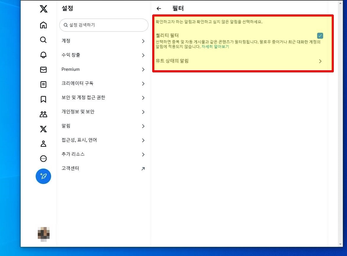
Task: Open 고객센터 external link
Action: click(104, 169)
